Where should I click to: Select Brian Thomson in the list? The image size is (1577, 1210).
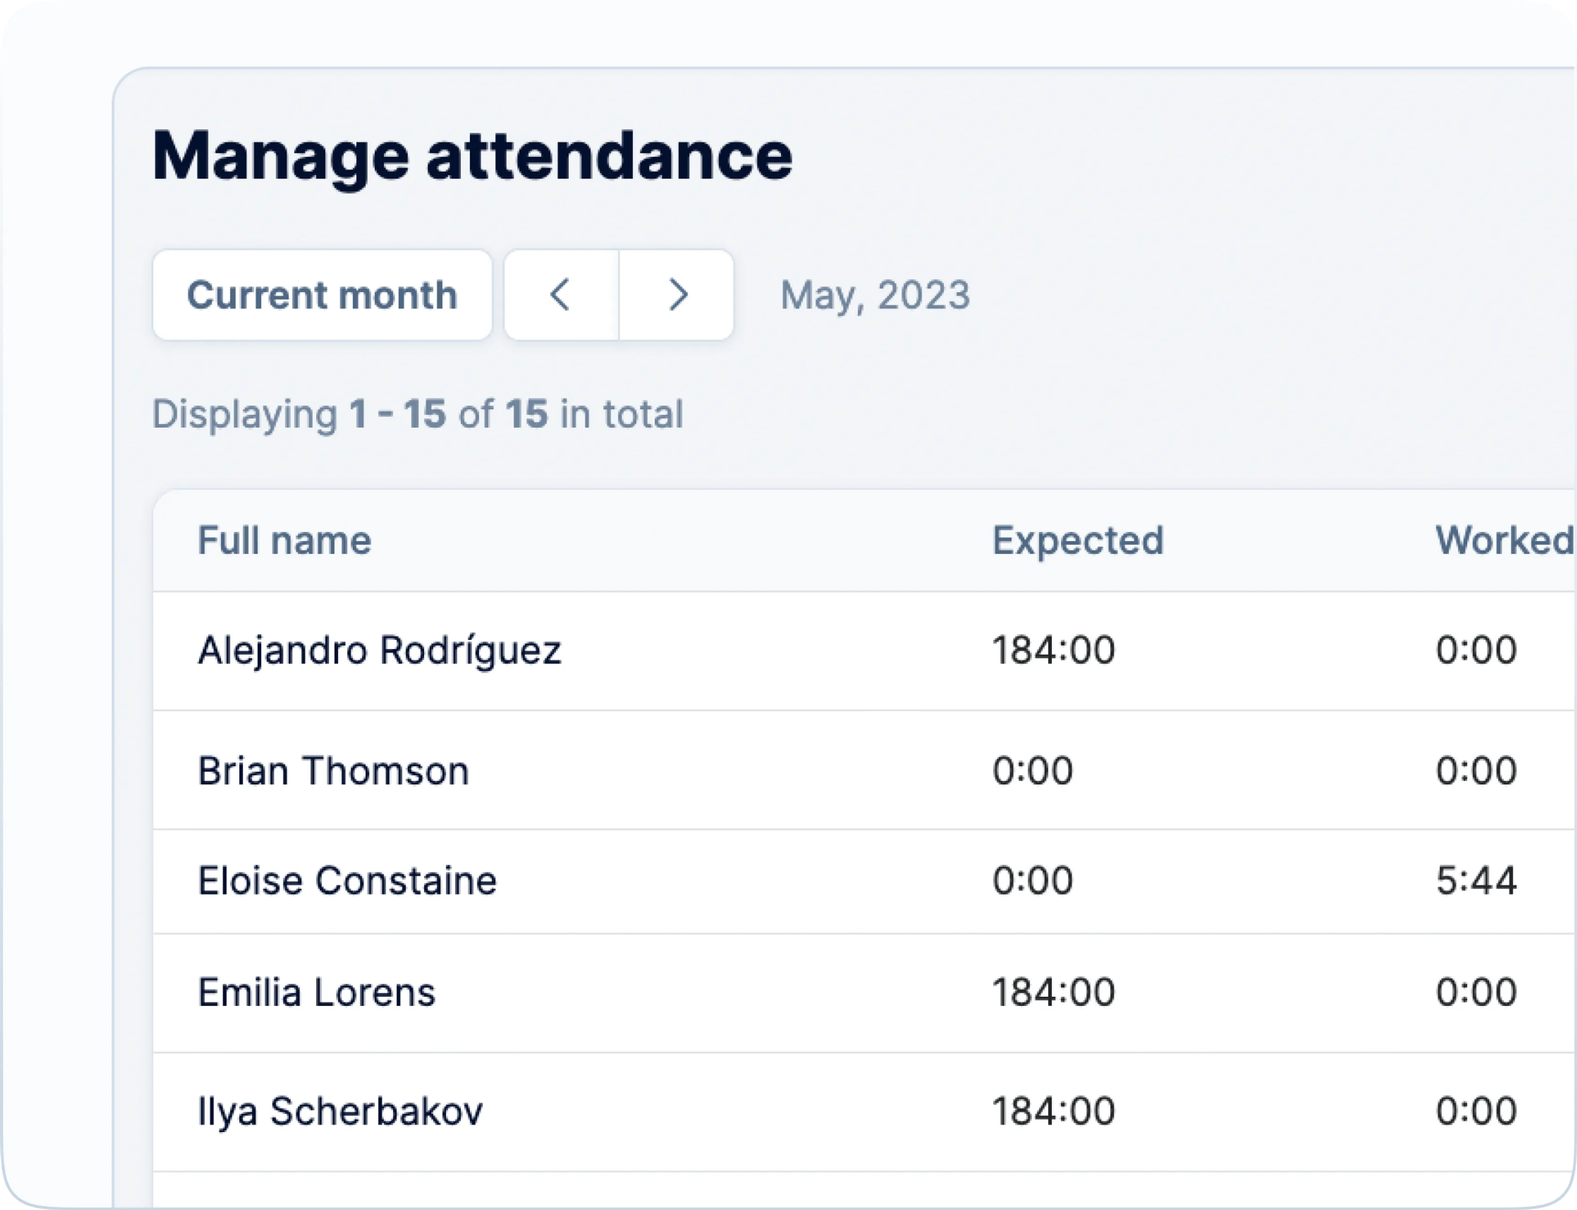pyautogui.click(x=333, y=771)
